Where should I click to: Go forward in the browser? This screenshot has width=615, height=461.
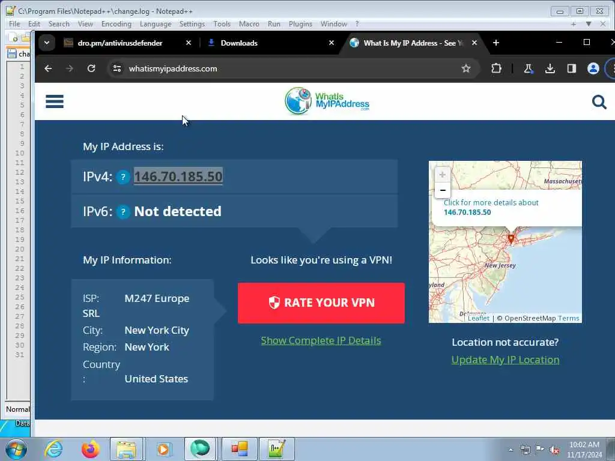coord(70,68)
